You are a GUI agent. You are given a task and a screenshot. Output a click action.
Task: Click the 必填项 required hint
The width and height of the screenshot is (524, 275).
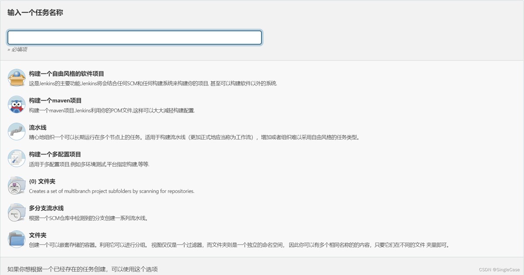click(x=17, y=49)
